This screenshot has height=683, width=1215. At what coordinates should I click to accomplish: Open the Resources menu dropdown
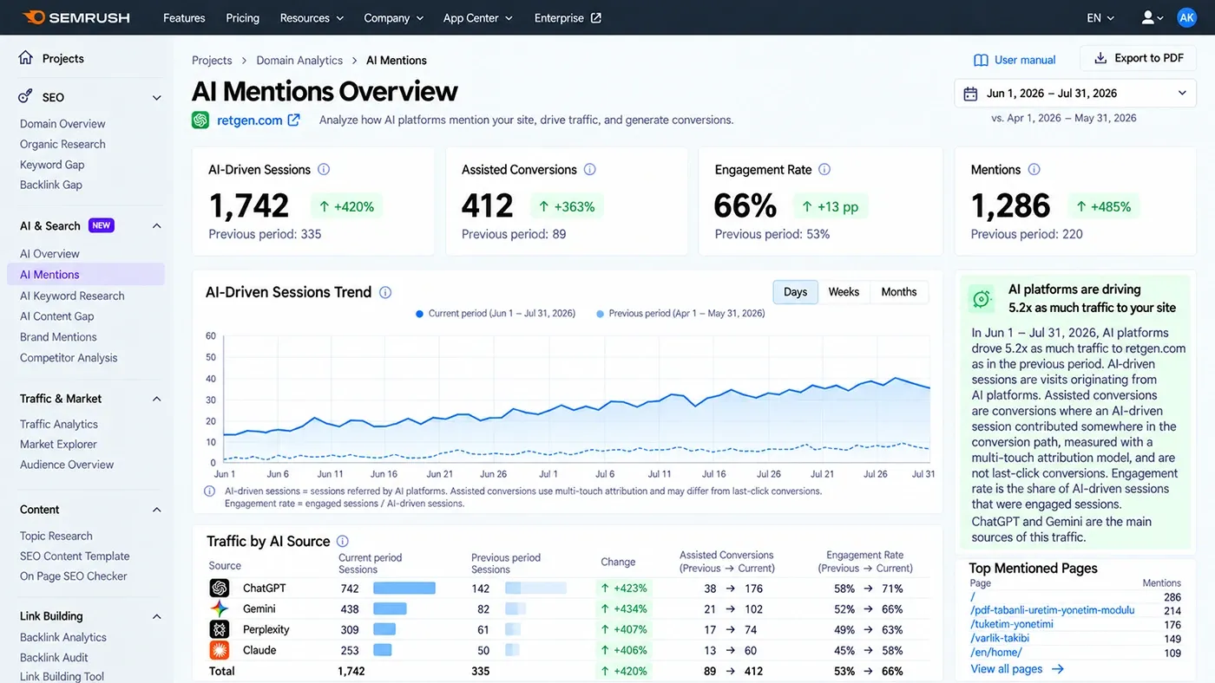pyautogui.click(x=312, y=17)
